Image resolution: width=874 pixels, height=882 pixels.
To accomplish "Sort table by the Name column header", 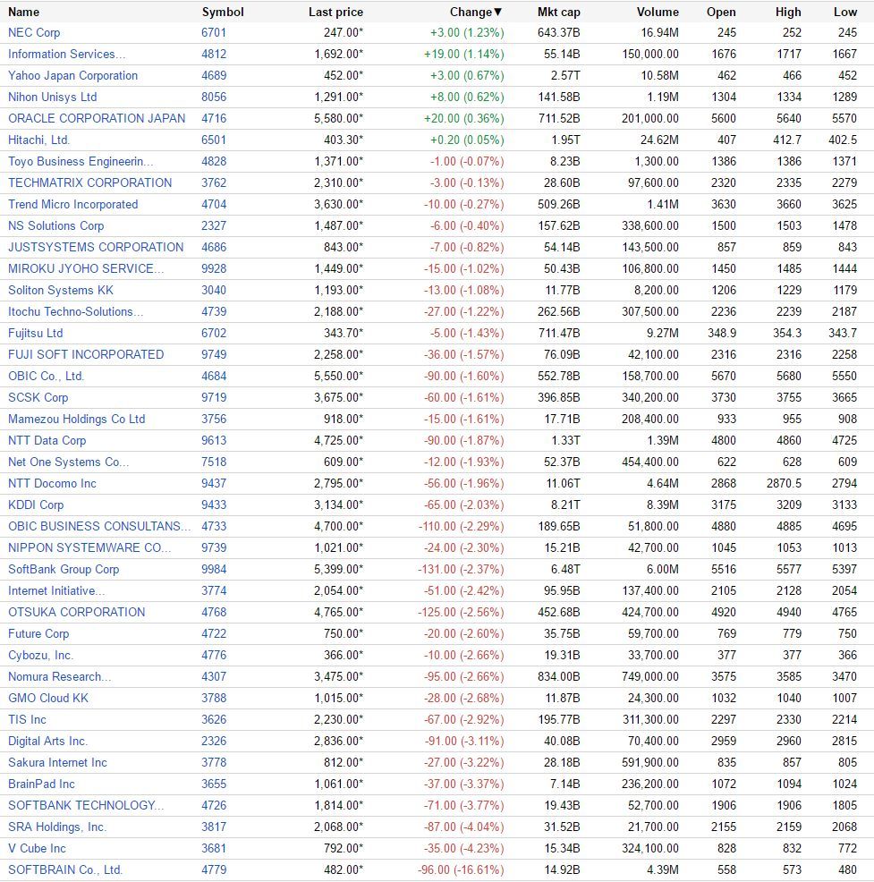I will point(23,12).
